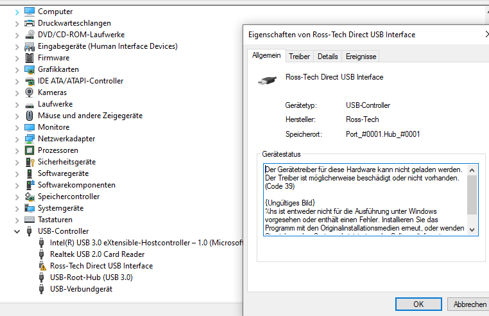The image size is (489, 316).
Task: Click the Grafikkarten display adapter icon
Action: click(x=30, y=69)
